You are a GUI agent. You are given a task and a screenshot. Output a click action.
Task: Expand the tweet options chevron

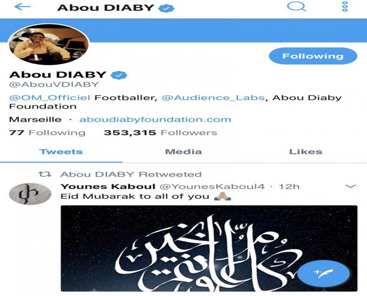coord(351,186)
